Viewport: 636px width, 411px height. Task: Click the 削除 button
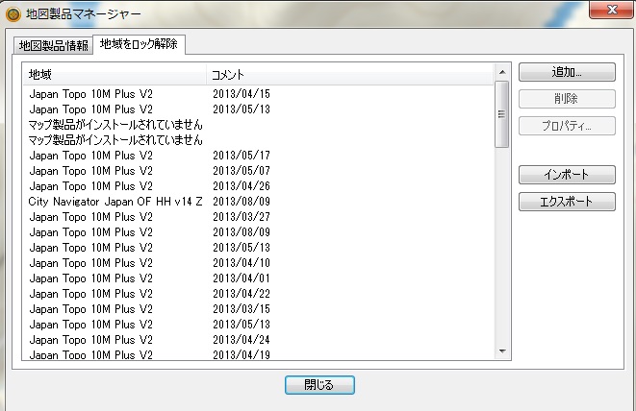click(x=567, y=99)
